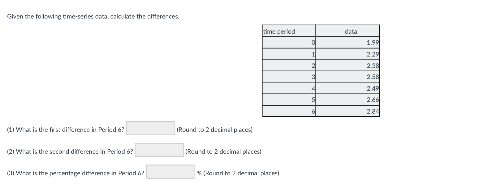The height and width of the screenshot is (192, 479).
Task: Select the 'time period' column header
Action: 278,31
